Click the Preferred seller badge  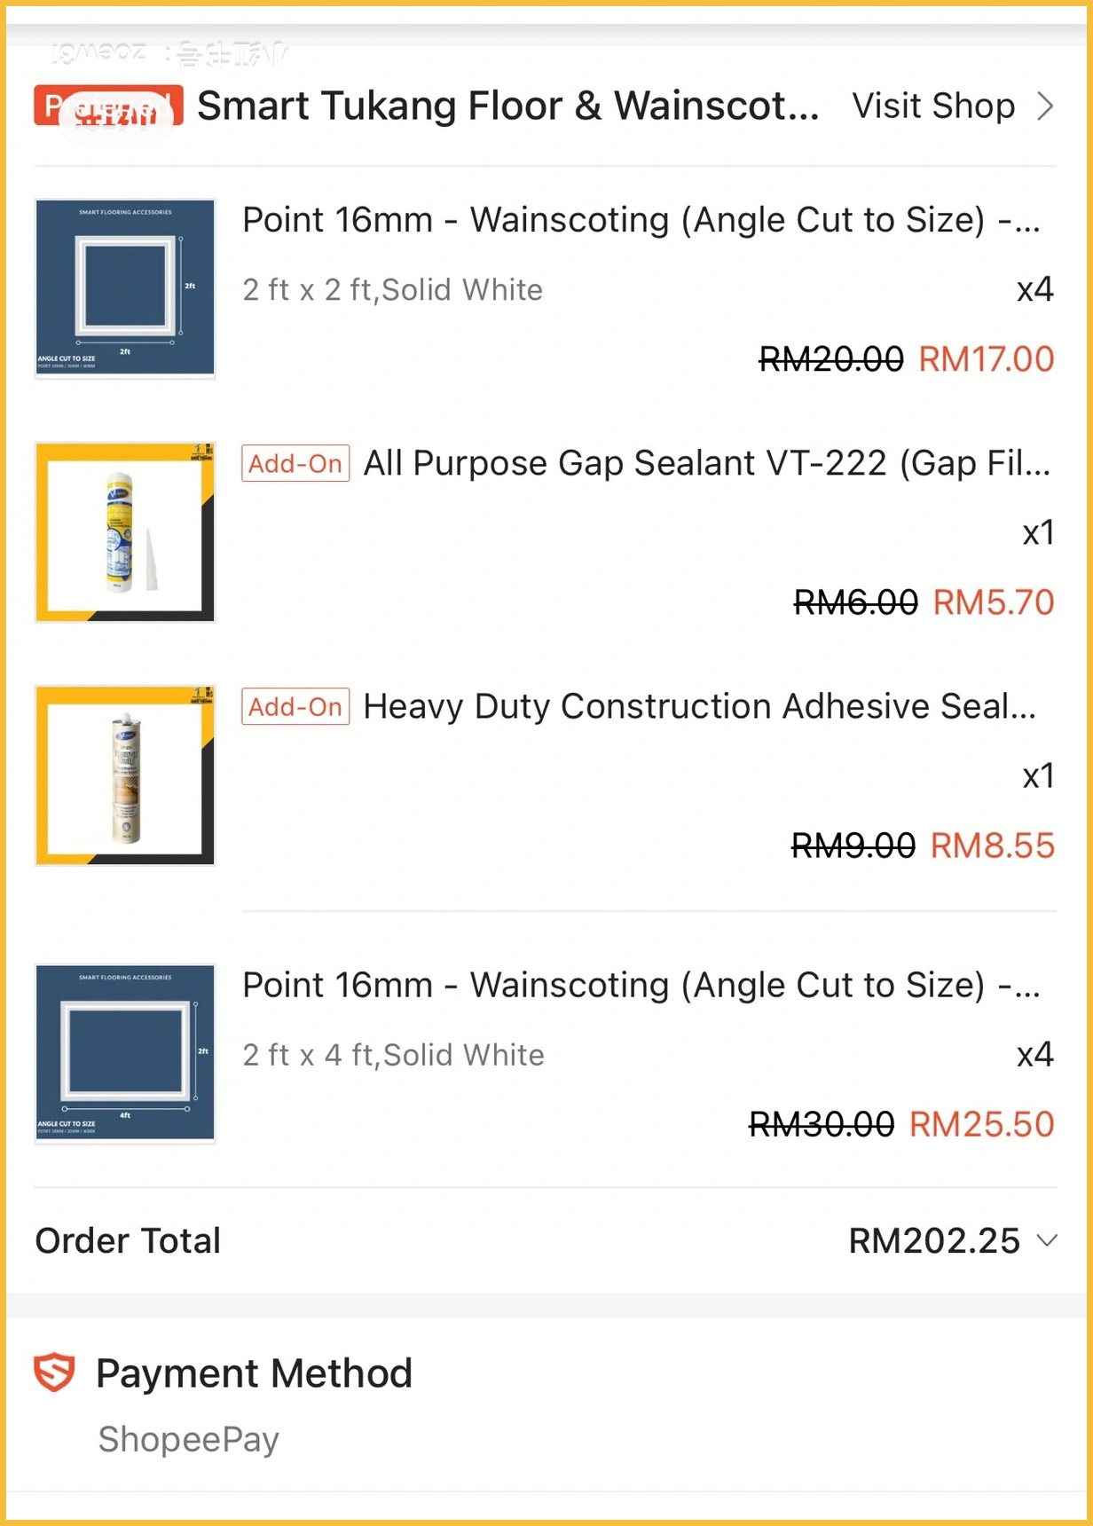[x=108, y=106]
